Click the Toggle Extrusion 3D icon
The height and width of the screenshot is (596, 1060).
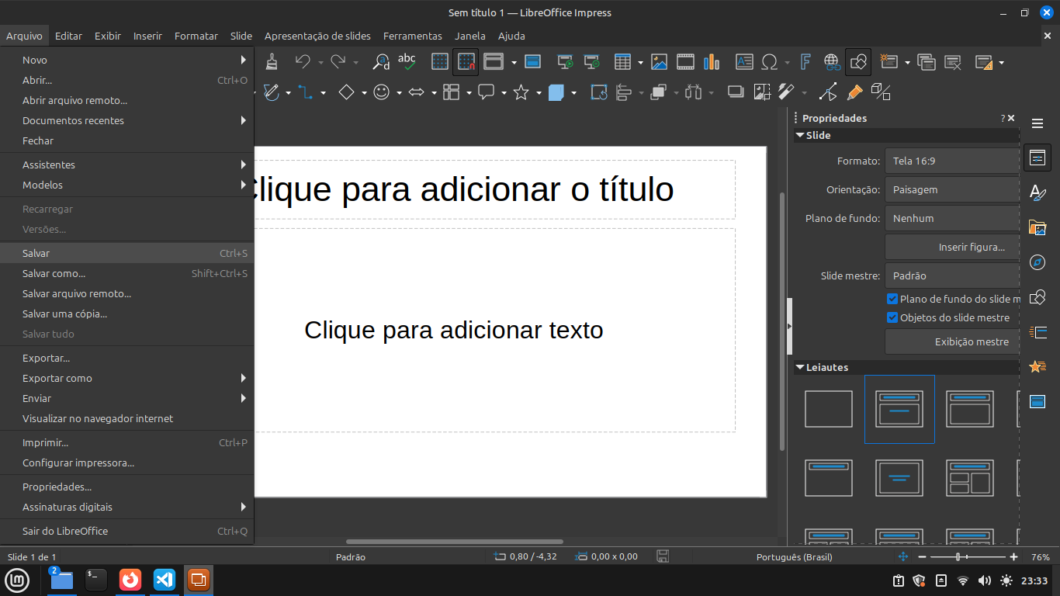point(881,92)
